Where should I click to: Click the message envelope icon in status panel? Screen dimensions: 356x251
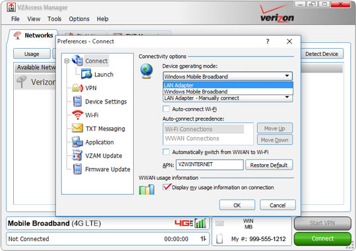[220, 223]
